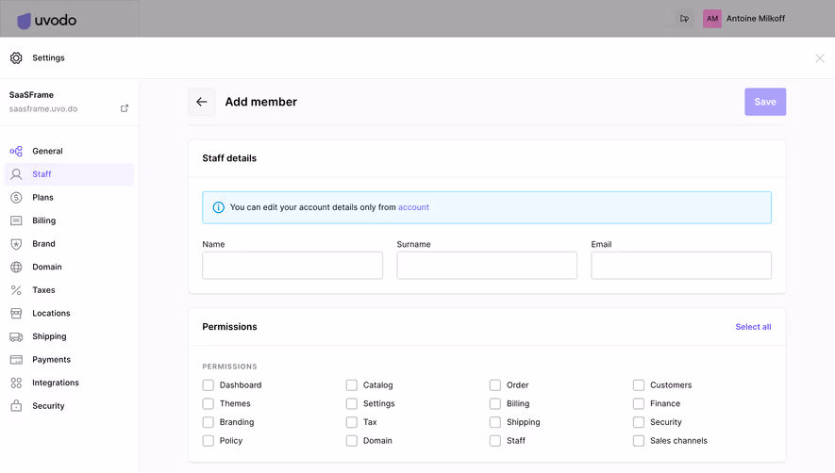Enable the Policy permission checkbox
835x473 pixels.
[x=209, y=441]
